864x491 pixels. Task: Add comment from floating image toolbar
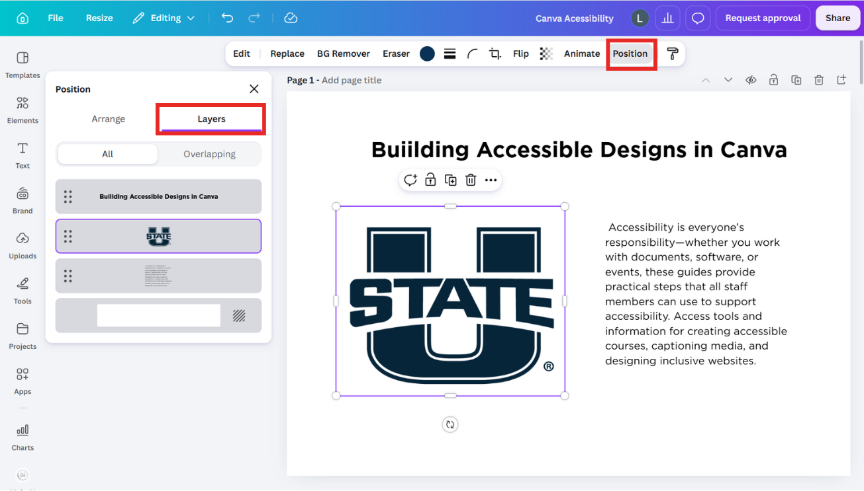tap(410, 180)
